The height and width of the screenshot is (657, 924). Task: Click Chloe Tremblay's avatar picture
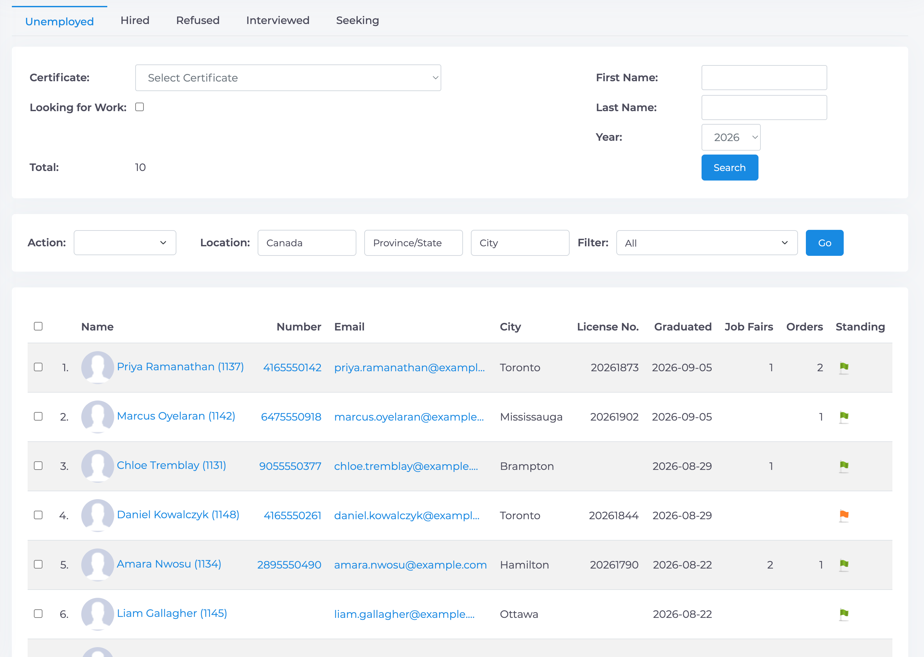(x=97, y=466)
